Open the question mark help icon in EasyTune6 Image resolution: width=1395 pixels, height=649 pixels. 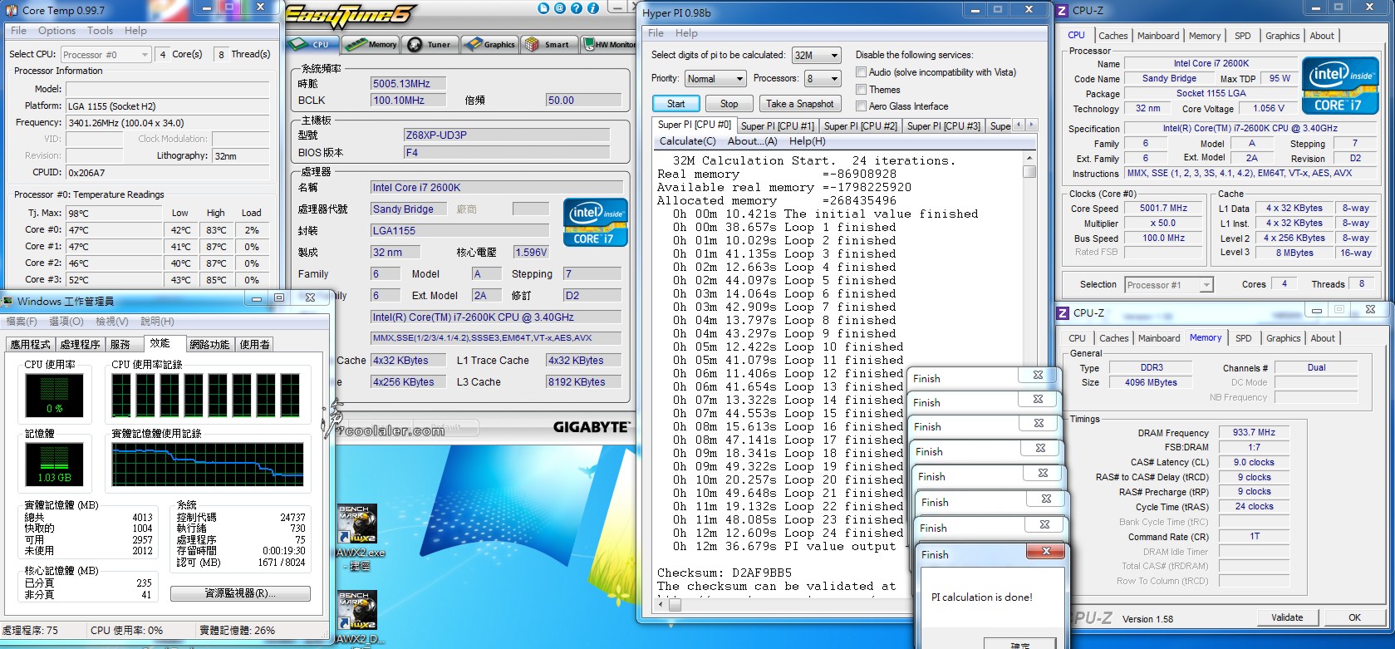(577, 9)
